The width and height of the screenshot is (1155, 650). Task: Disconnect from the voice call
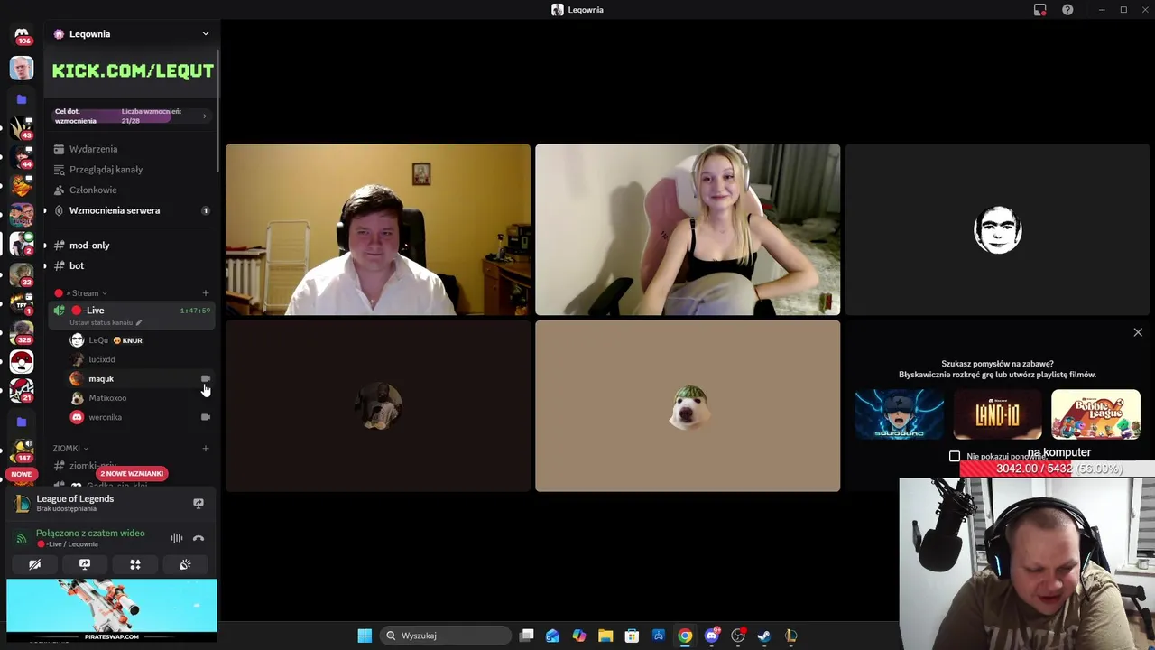[x=199, y=538]
